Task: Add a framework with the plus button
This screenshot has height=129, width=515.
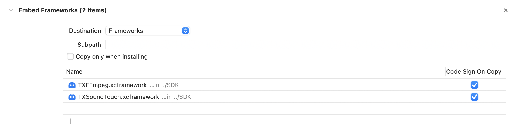Action: [70, 121]
